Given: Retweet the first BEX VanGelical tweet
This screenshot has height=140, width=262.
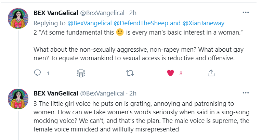Looking at the screenshot, I should tap(129, 73).
